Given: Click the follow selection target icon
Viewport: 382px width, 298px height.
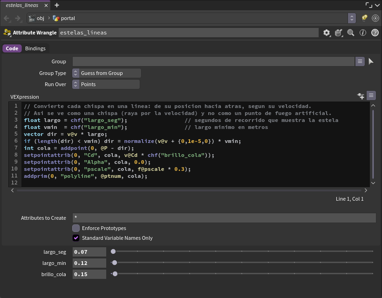Looking at the screenshot, I should pos(375,18).
